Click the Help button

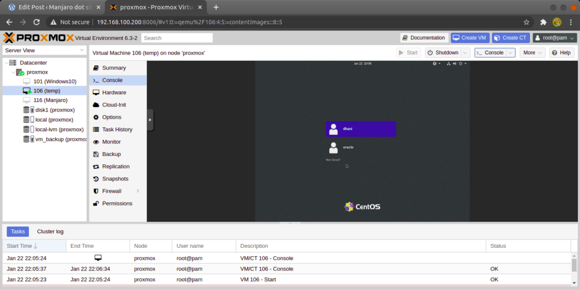(x=561, y=53)
